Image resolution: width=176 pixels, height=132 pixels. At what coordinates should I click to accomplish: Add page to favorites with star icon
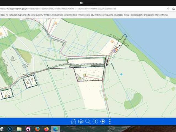tap(174, 9)
